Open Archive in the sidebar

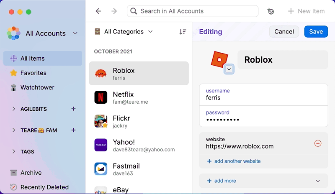point(31,173)
